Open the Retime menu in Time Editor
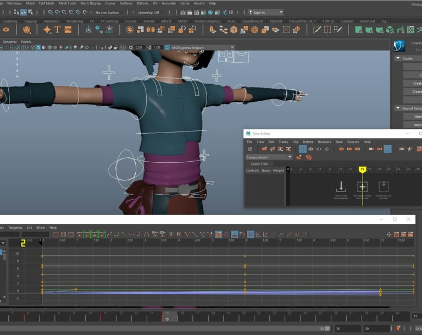The image size is (422, 335). (x=308, y=142)
